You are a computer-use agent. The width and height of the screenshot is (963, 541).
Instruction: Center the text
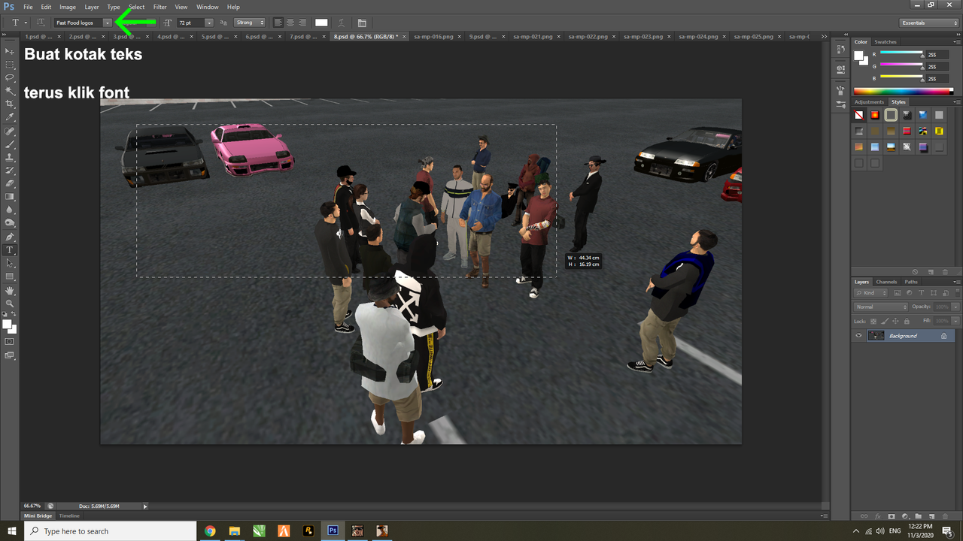tap(290, 23)
